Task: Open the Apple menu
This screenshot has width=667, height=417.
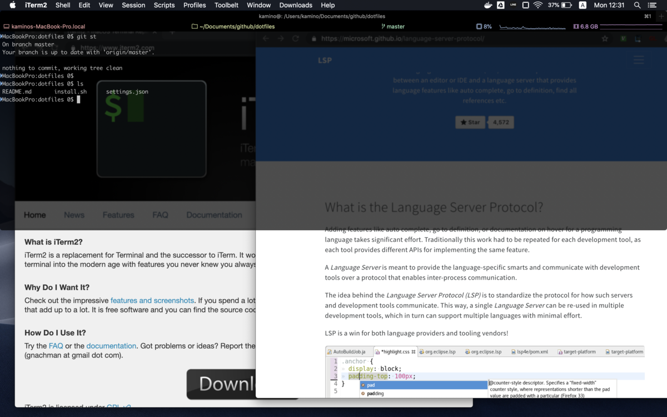Action: point(12,5)
